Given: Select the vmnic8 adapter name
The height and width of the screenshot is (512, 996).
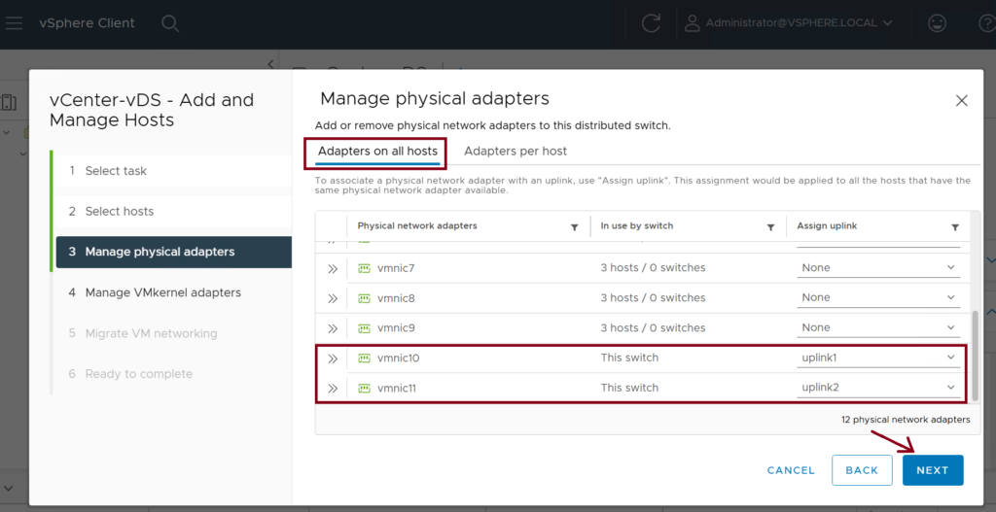Looking at the screenshot, I should click(x=396, y=298).
